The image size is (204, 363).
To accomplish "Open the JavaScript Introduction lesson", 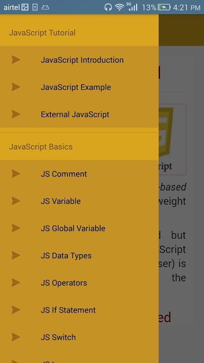I will 79,60.
